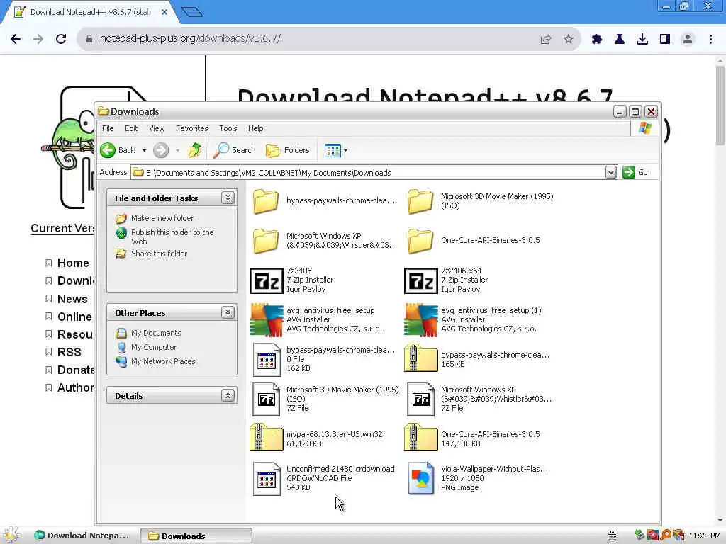Select Microsoft 3D Movie Maker 7Z file
726x544 pixels.
tap(267, 399)
